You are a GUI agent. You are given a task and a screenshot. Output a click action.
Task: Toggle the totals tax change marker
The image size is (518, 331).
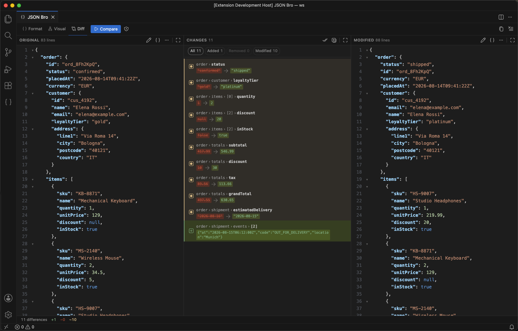point(191,180)
